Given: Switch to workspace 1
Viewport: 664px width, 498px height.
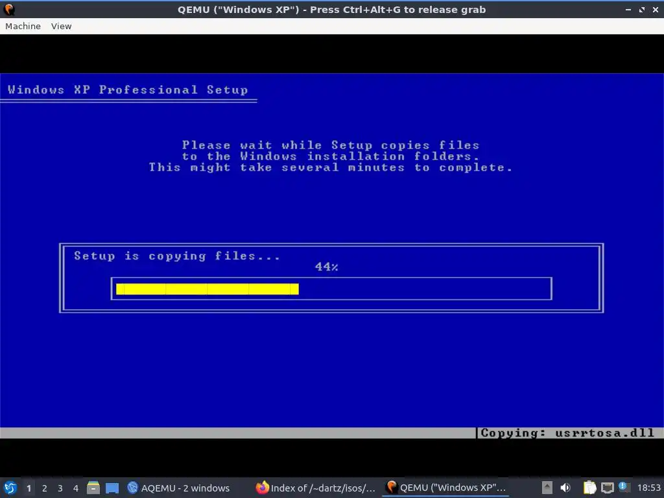Looking at the screenshot, I should point(29,488).
